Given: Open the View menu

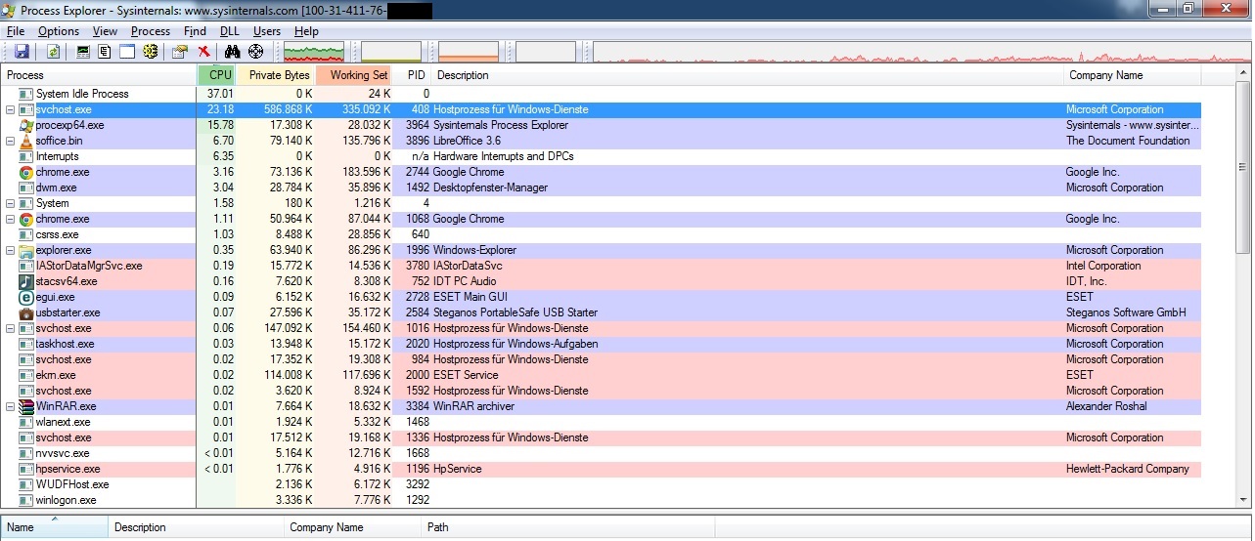Looking at the screenshot, I should click(105, 31).
